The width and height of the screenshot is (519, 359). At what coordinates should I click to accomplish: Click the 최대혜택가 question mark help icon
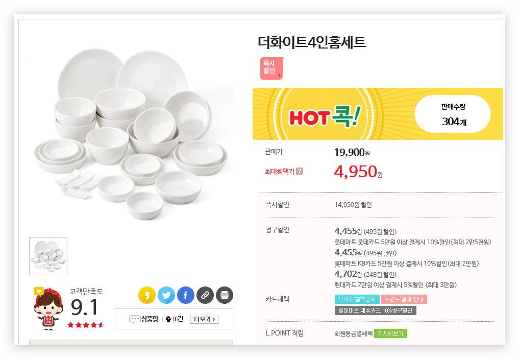300,172
